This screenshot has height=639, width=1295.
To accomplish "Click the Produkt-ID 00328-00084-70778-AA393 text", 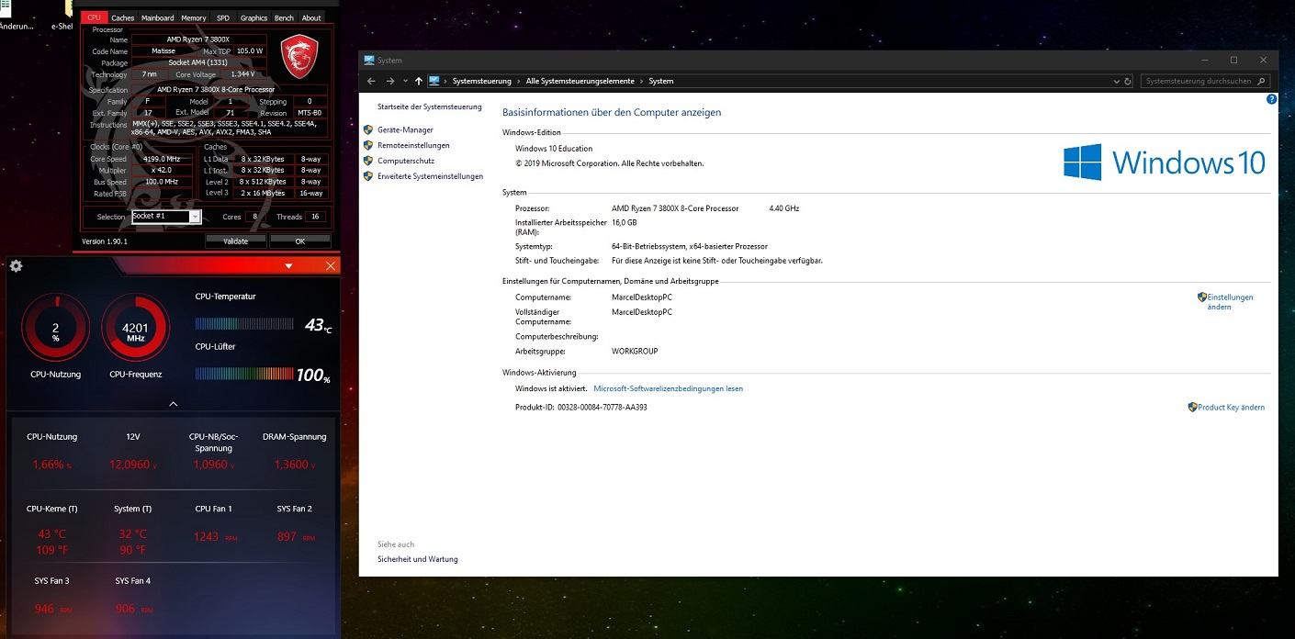I will (581, 407).
